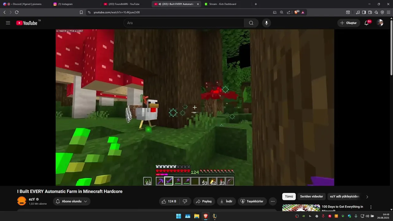Like the video with 124 B

[169, 201]
